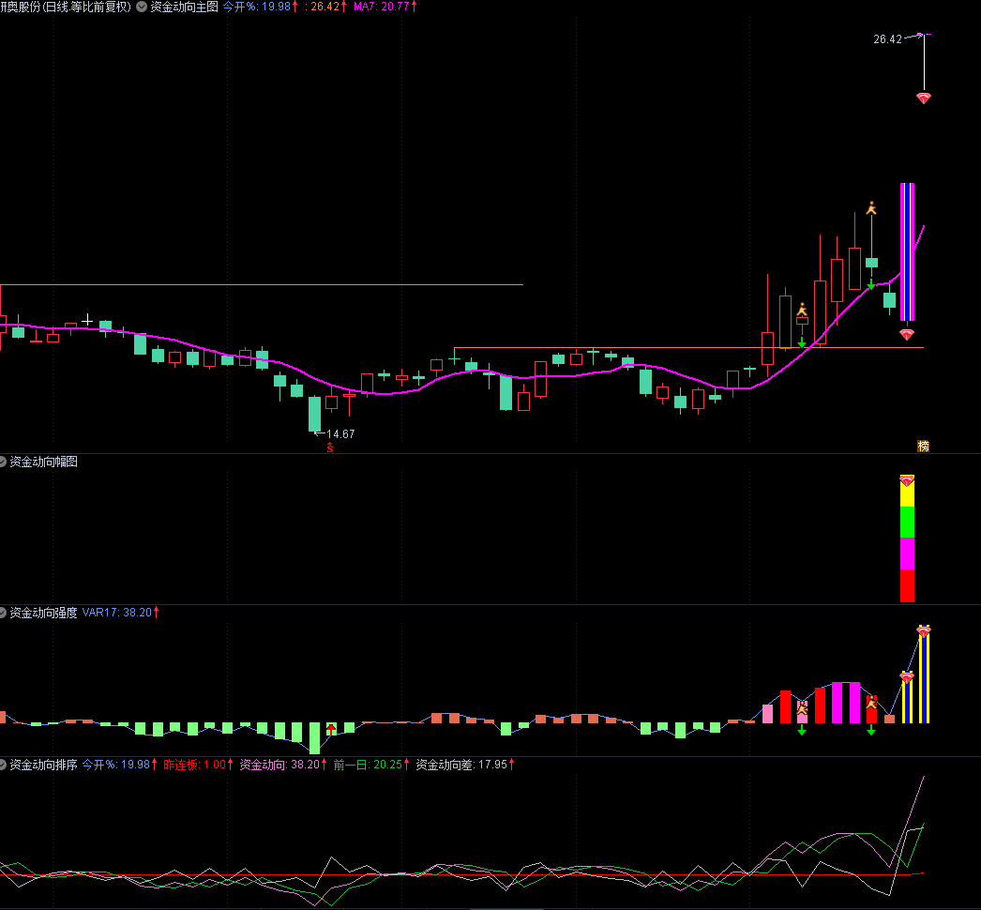981x910 pixels.
Task: Click the diamond icon atop the 资金动向幅图 bar
Action: click(907, 480)
